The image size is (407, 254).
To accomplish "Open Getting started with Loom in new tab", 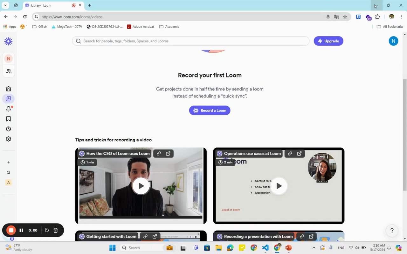I will [155, 236].
